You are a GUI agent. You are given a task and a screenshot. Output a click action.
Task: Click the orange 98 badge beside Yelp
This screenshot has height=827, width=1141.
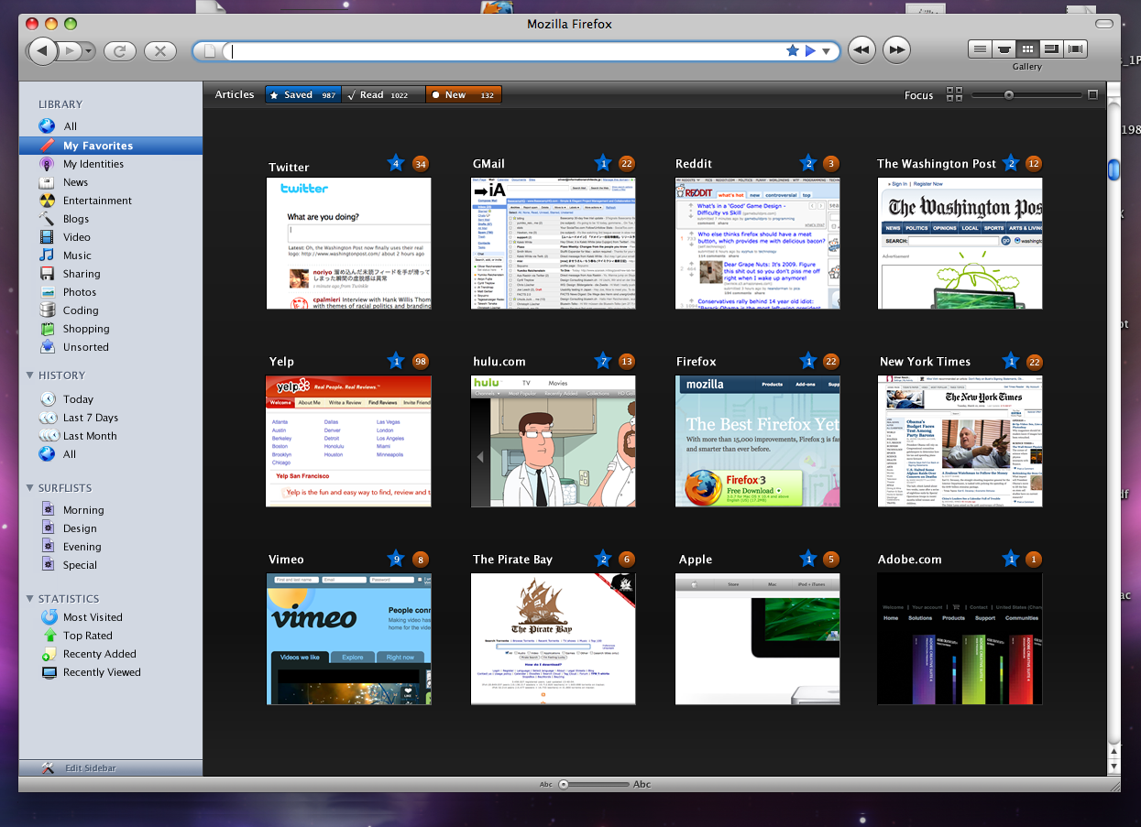pyautogui.click(x=421, y=361)
